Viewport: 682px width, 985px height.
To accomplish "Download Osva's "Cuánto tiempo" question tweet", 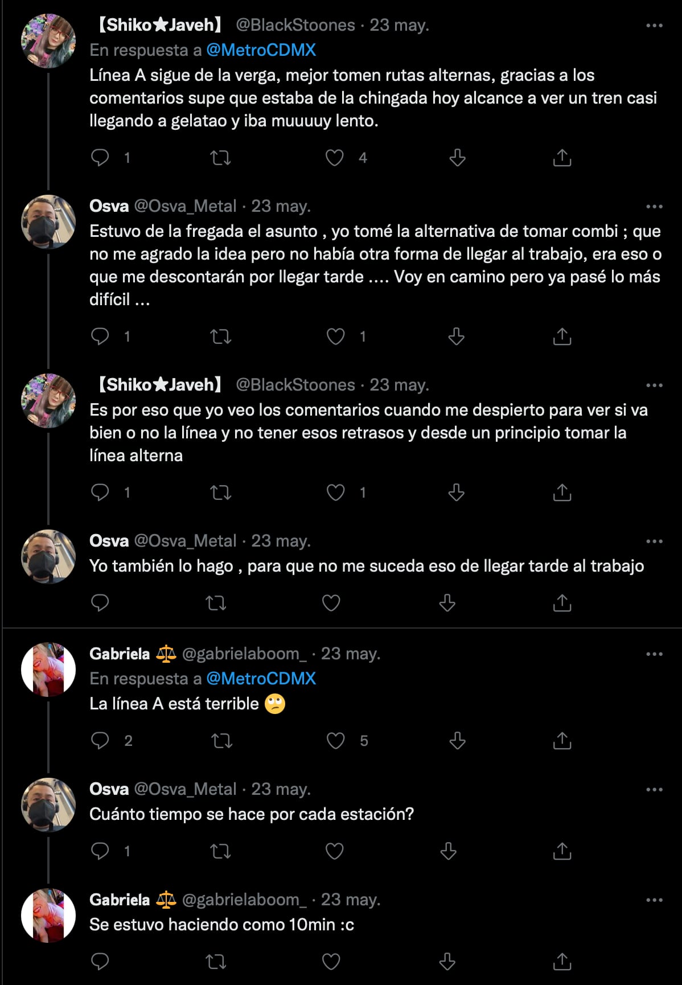I will 449,851.
